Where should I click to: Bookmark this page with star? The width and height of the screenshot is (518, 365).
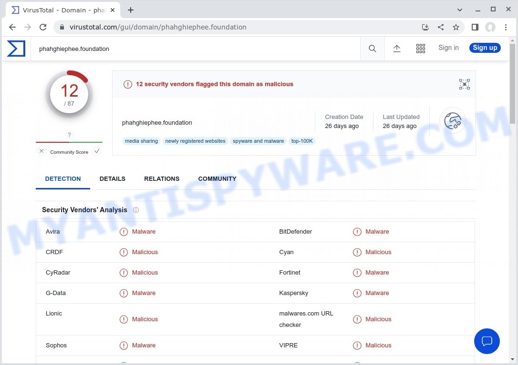[x=456, y=27]
